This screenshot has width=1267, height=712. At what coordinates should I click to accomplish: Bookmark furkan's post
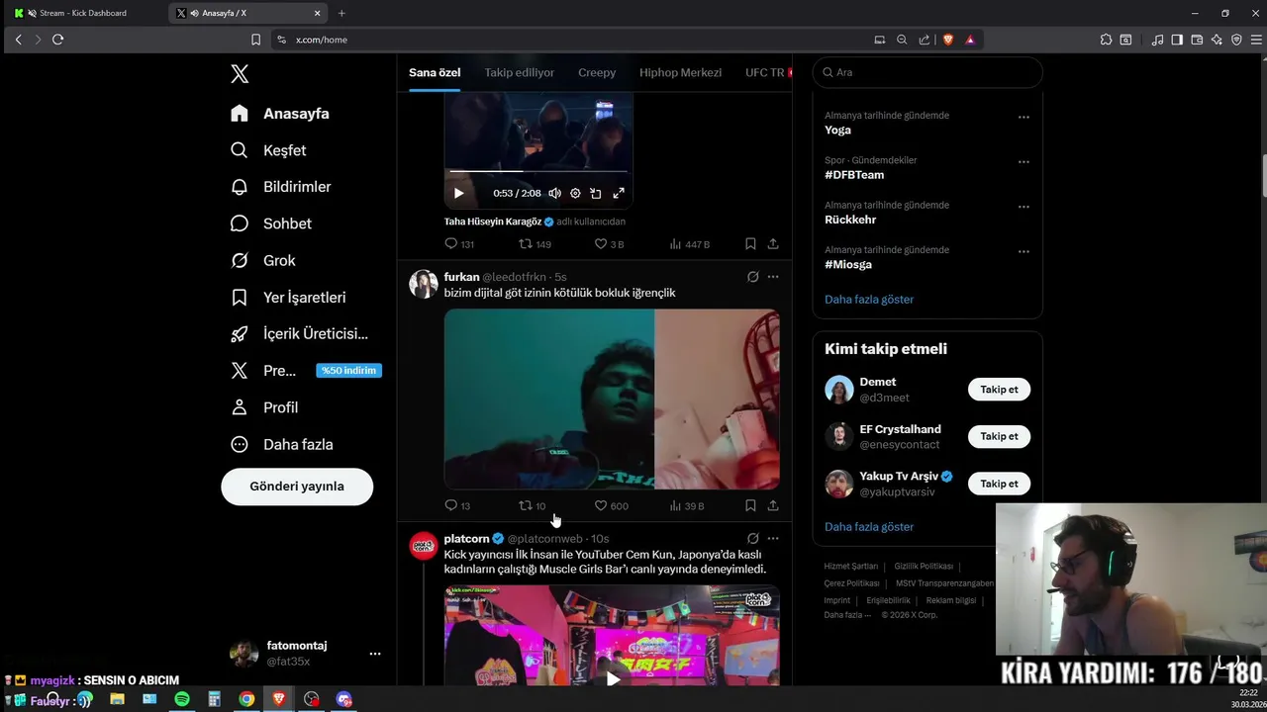click(750, 505)
